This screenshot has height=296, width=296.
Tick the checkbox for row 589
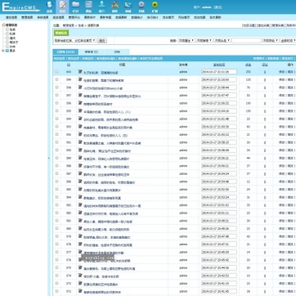(x=56, y=158)
